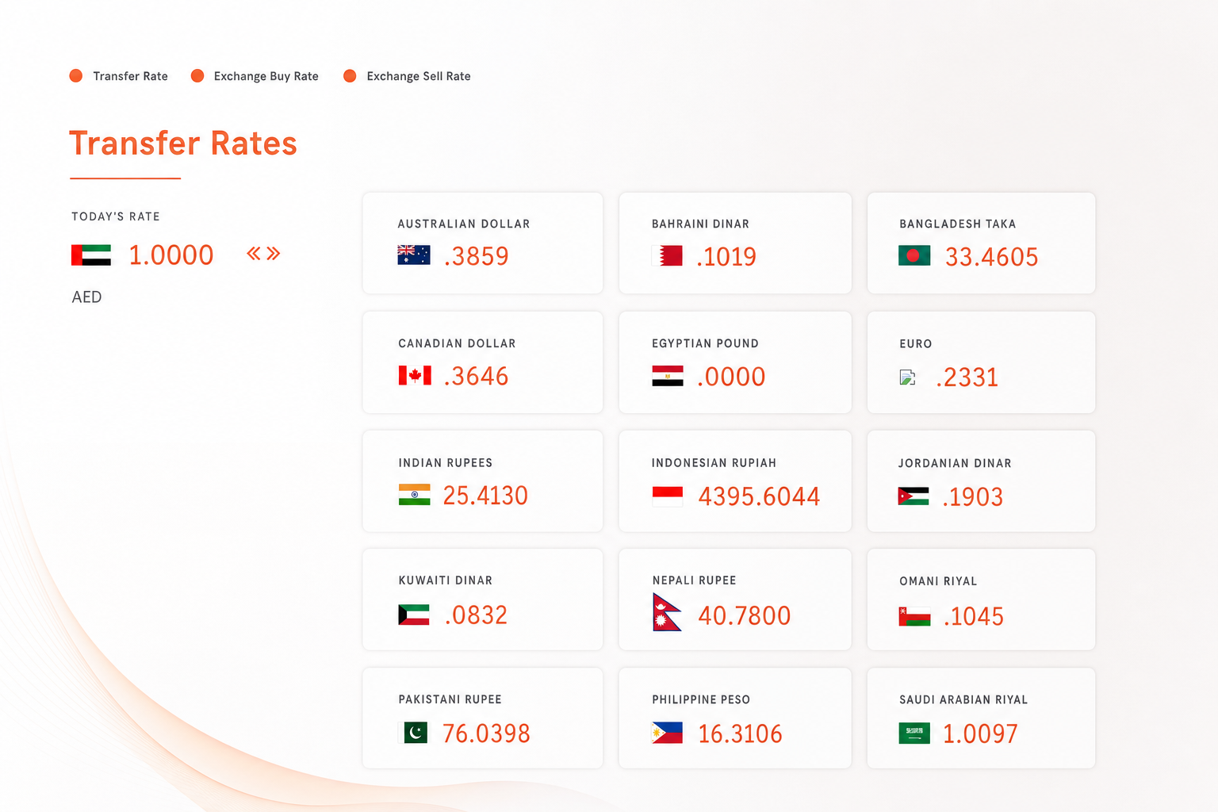Select the Exchange Buy Rate option
This screenshot has height=812, width=1218.
click(255, 76)
